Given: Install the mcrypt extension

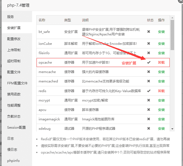Looking at the screenshot, I should [x=161, y=100].
